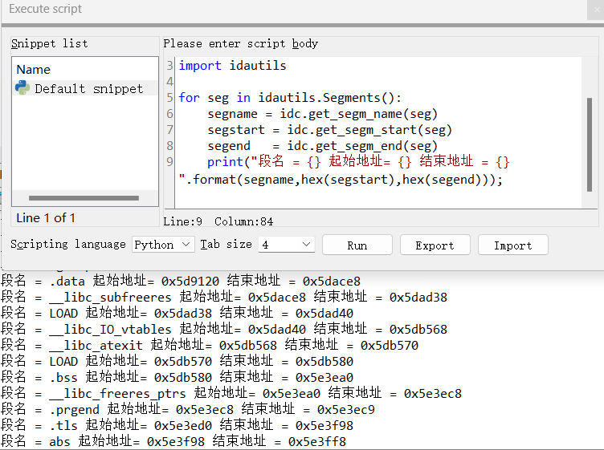Image resolution: width=604 pixels, height=450 pixels.
Task: Open the Scripting language Python dropdown
Action: point(163,245)
